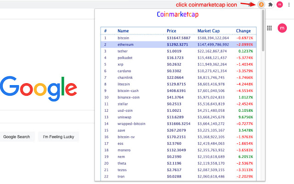Select the tether row name
This screenshot has height=184, width=294.
tap(123, 51)
